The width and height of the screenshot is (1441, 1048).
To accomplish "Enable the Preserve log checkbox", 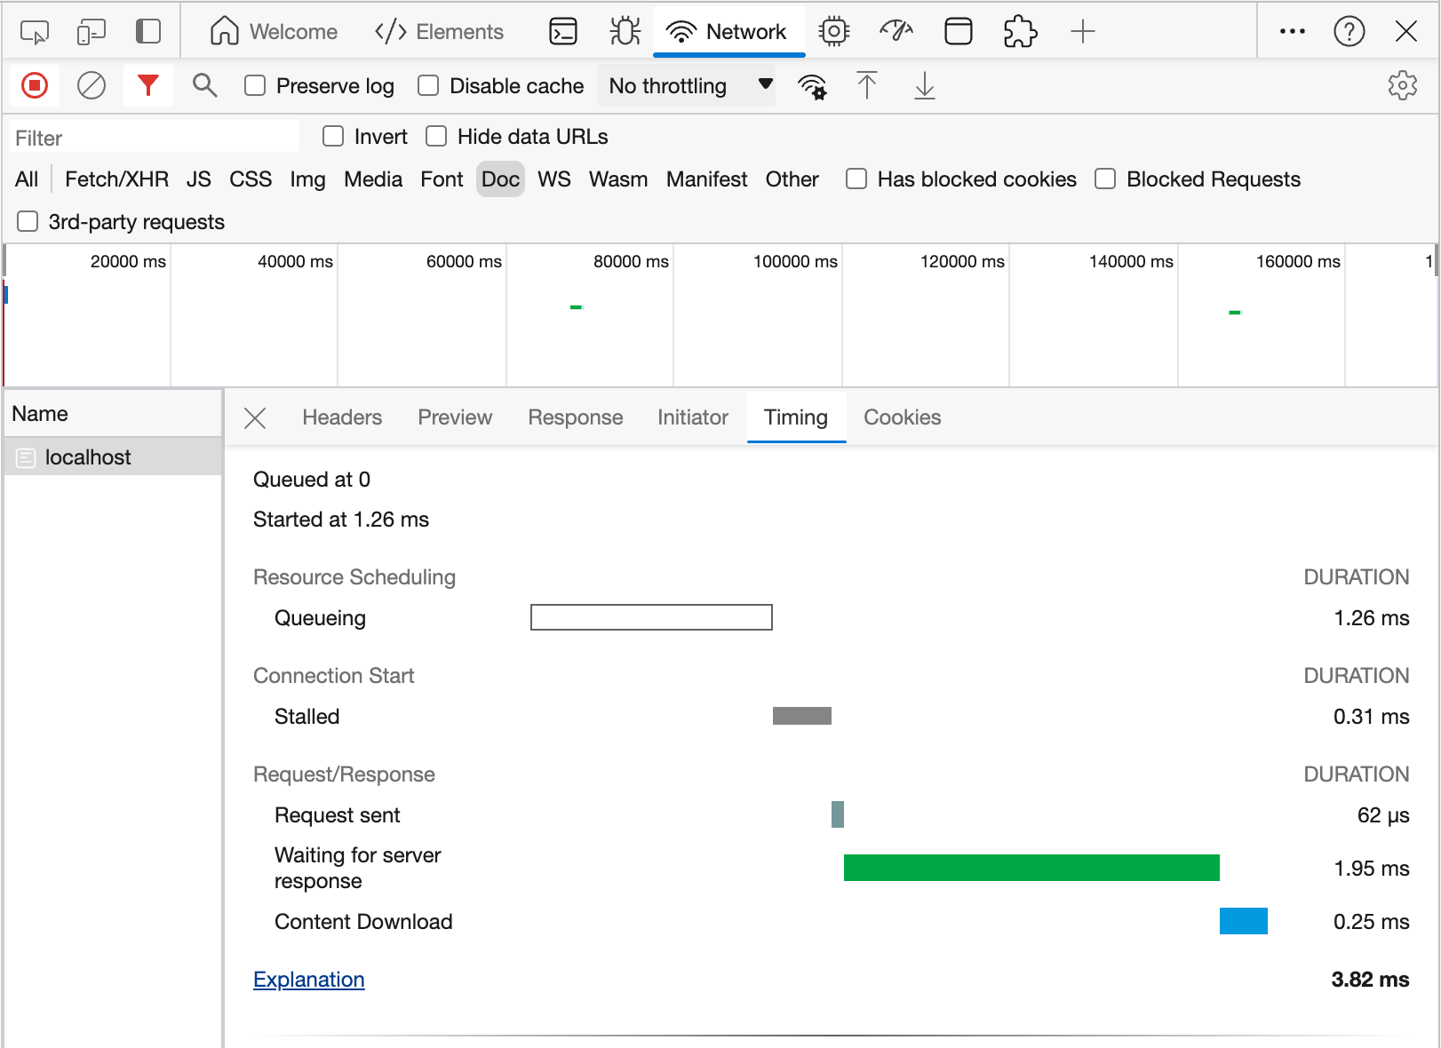I will click(256, 86).
